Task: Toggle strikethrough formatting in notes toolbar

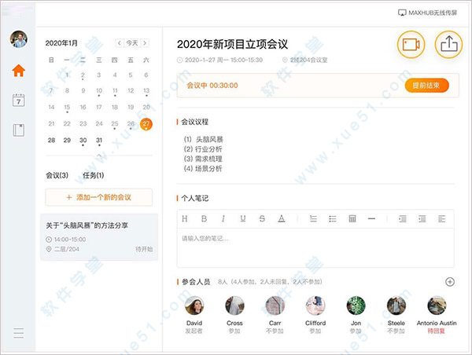Action: tap(262, 219)
